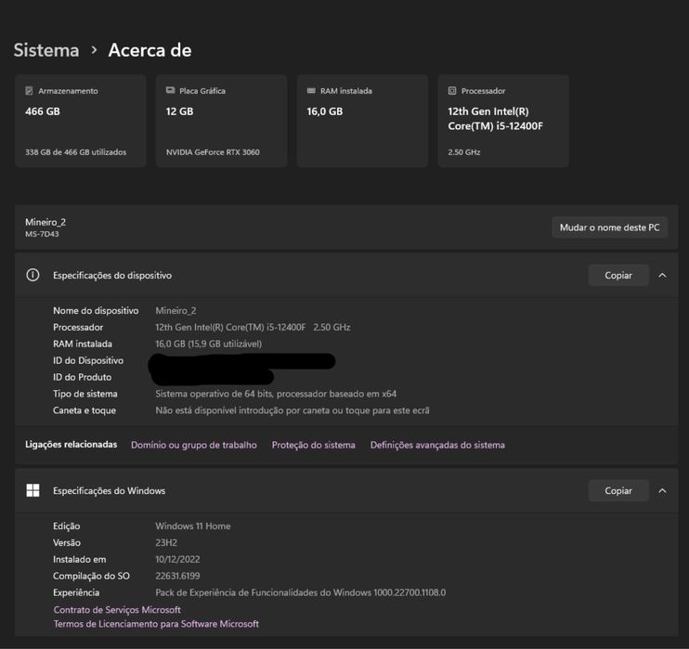Select the 22631.6199 OS build value
This screenshot has height=649, width=689.
point(177,576)
